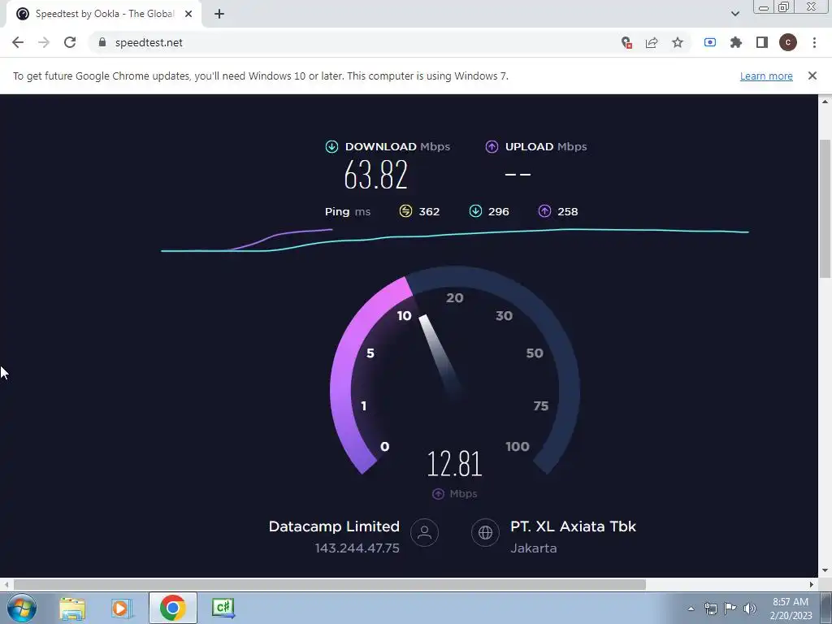Viewport: 832px width, 624px height.
Task: Click the upload arrow icon beside UPLOAD
Action: pos(492,146)
